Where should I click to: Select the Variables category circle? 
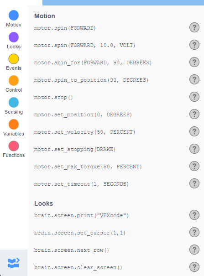[14, 124]
